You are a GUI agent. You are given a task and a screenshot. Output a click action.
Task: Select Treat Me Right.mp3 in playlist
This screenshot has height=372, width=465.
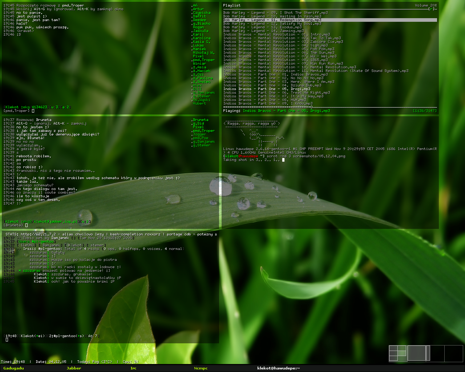[276, 93]
